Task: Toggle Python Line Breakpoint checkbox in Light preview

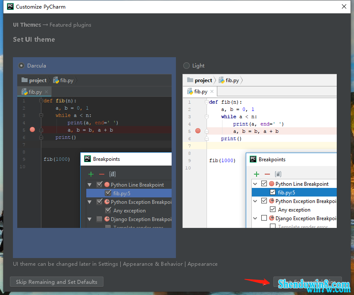Action: (x=264, y=183)
